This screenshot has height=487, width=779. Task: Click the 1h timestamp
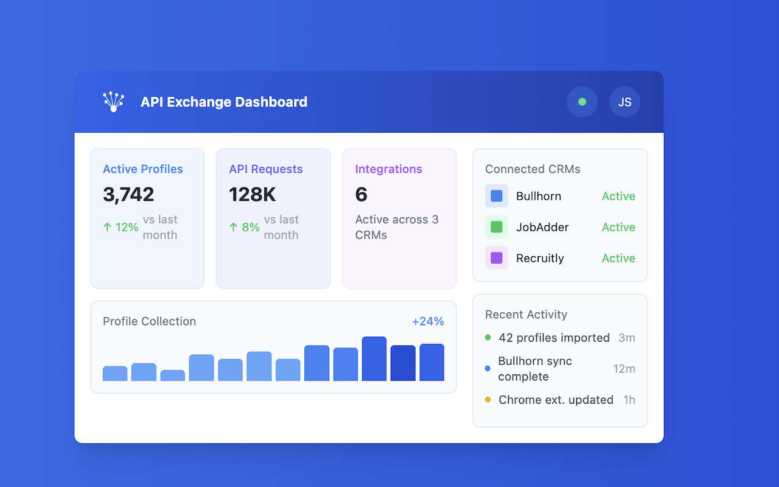click(629, 400)
